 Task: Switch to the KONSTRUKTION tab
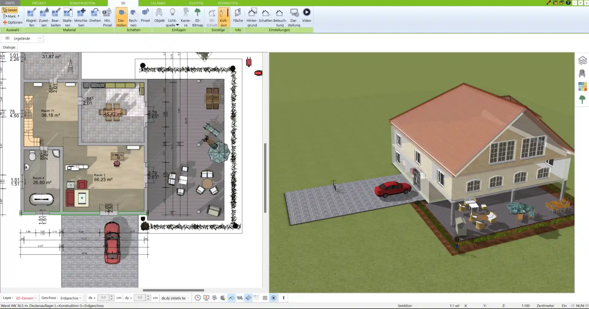pyautogui.click(x=82, y=3)
